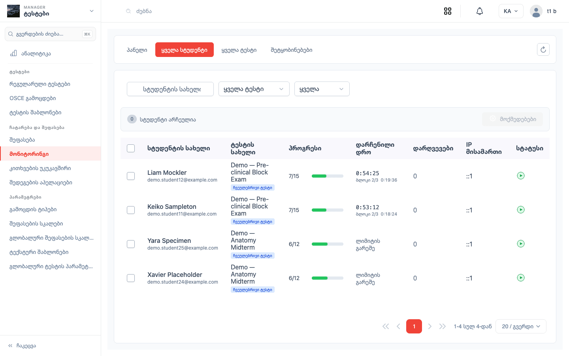Go to previous page arrow

pos(398,326)
